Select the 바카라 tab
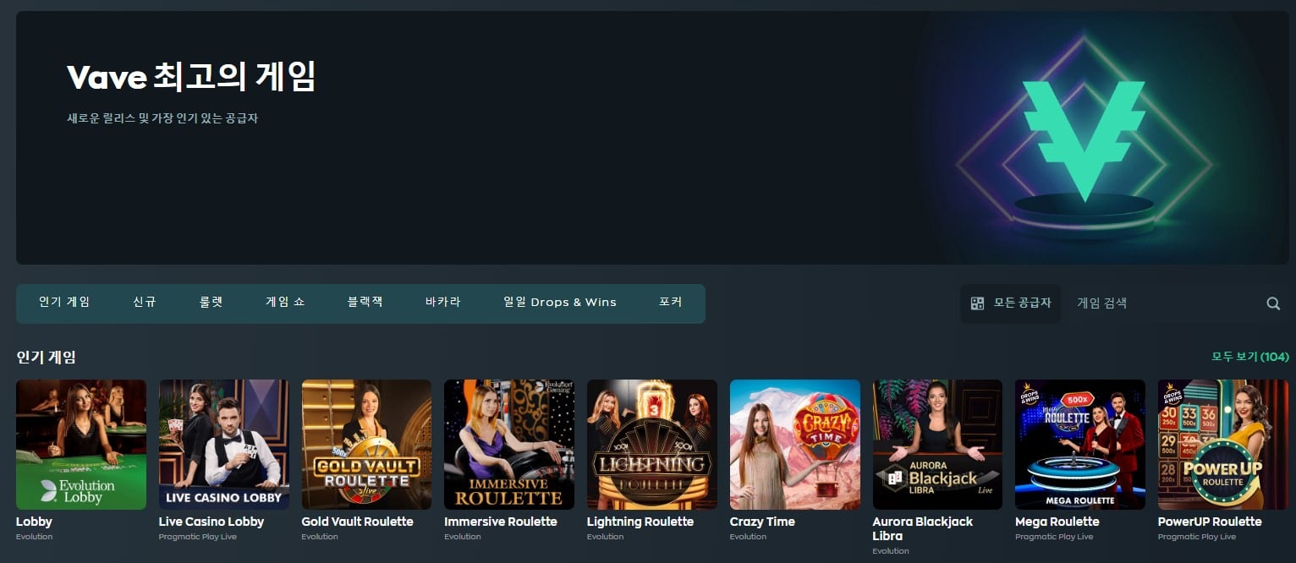Screen dimensions: 1296x563 click(x=443, y=303)
